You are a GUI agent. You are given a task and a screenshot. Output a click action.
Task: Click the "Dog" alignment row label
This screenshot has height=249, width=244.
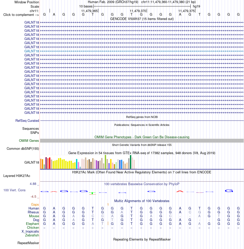tap(36, 220)
